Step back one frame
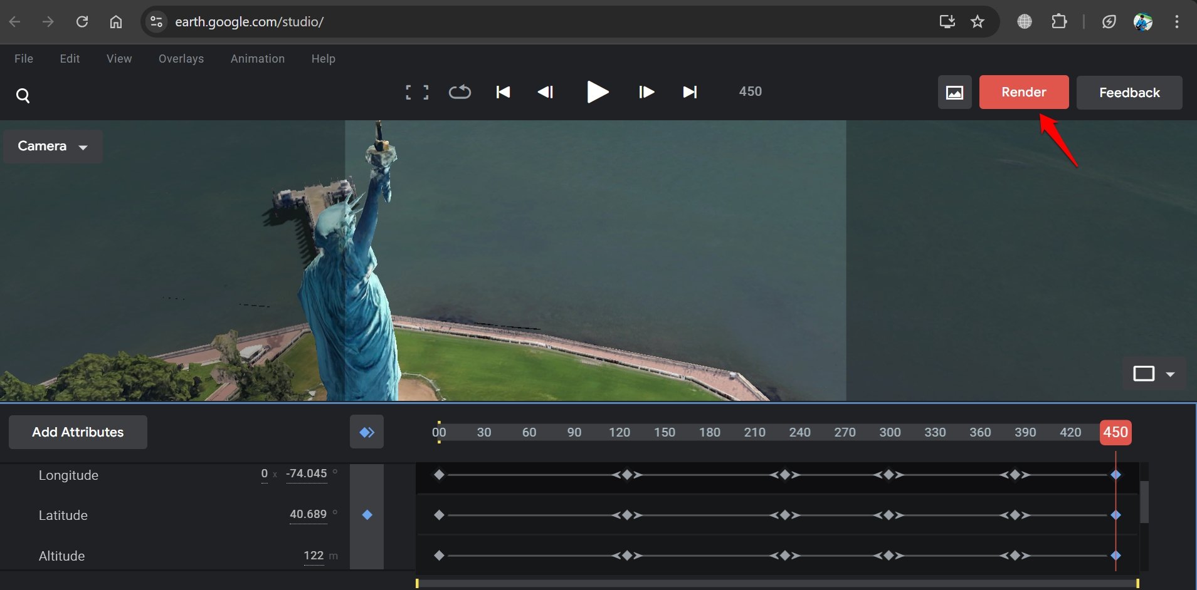 coord(546,92)
